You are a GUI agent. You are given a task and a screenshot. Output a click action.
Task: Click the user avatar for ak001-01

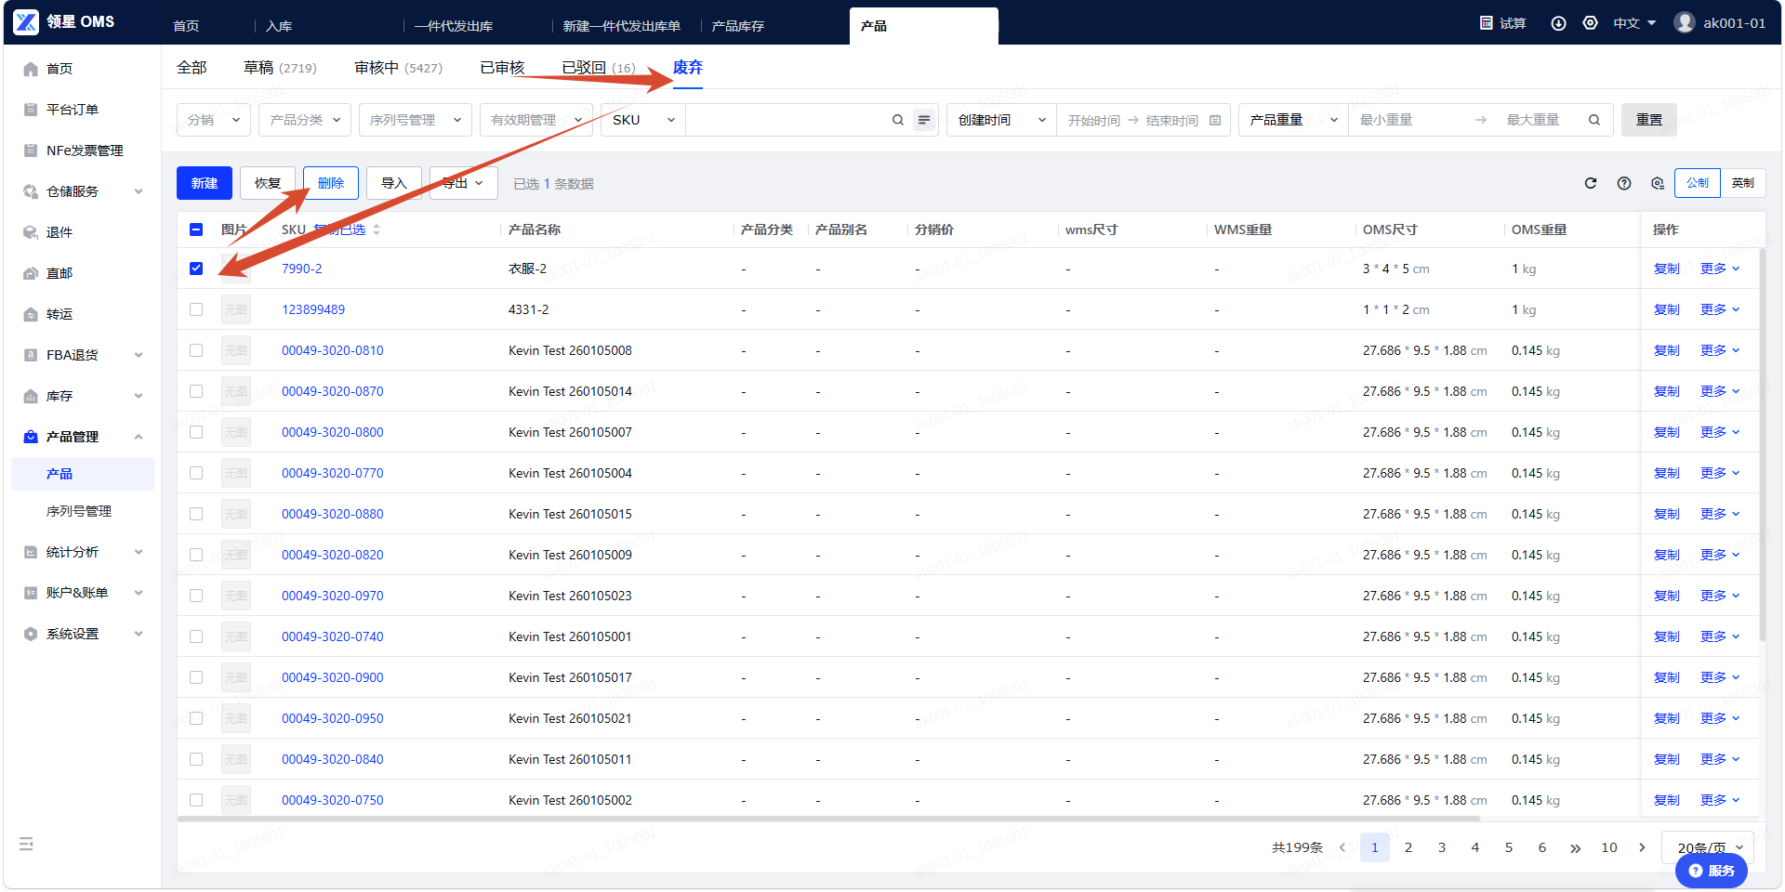[x=1685, y=22]
